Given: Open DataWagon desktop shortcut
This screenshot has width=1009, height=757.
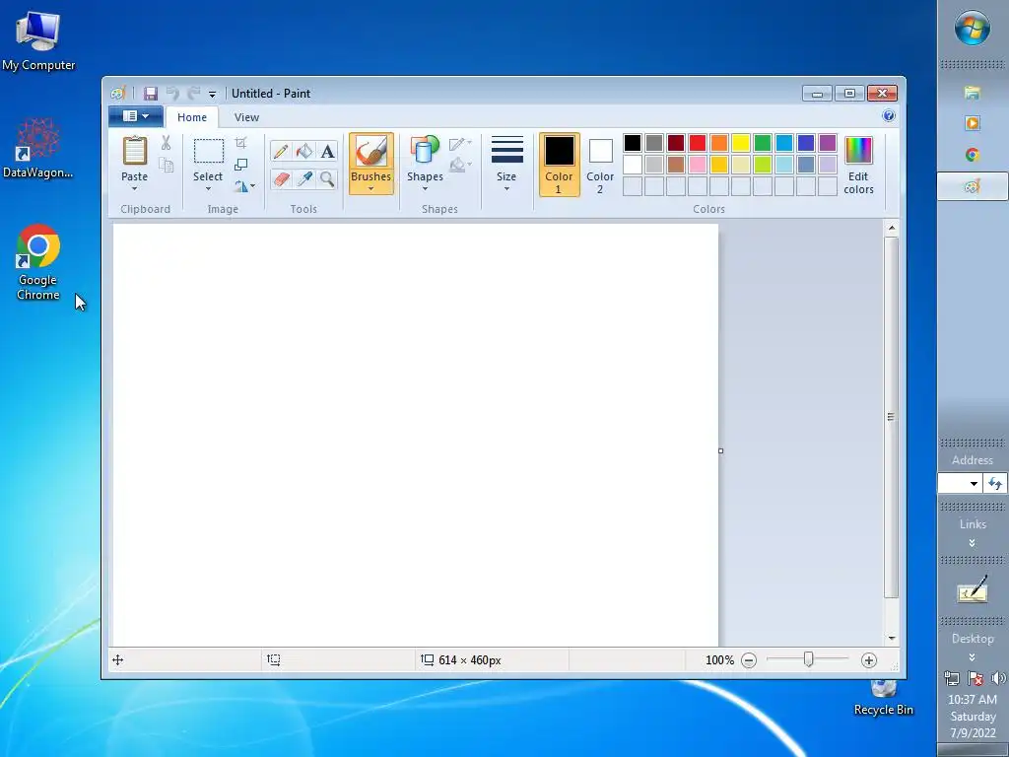Looking at the screenshot, I should coord(38,148).
